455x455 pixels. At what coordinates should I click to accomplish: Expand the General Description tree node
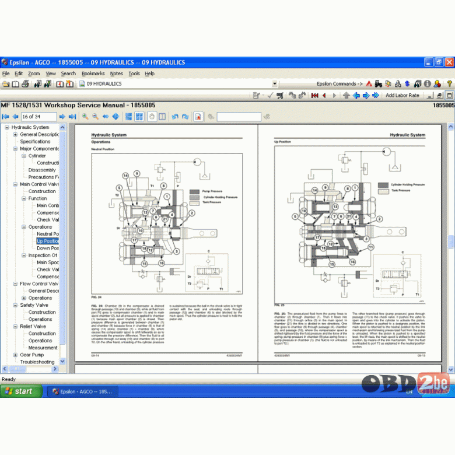click(15, 135)
